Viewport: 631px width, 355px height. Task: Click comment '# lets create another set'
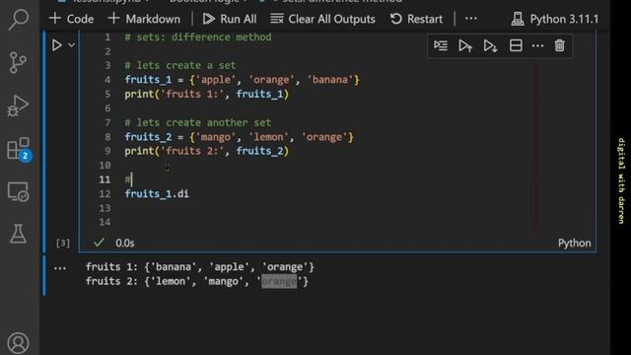click(198, 122)
